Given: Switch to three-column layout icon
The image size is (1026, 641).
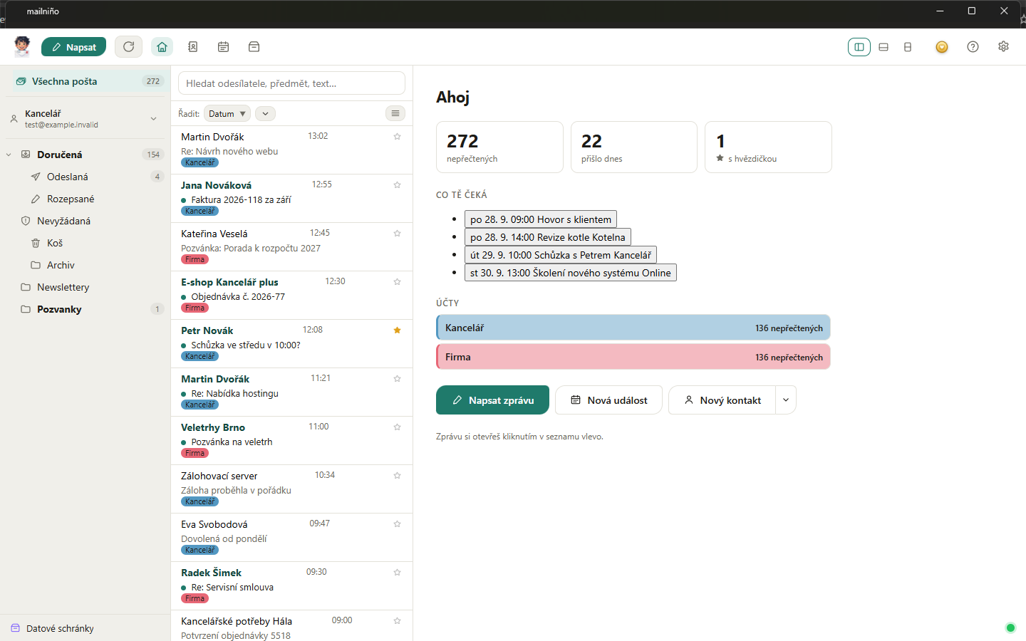Looking at the screenshot, I should (859, 47).
